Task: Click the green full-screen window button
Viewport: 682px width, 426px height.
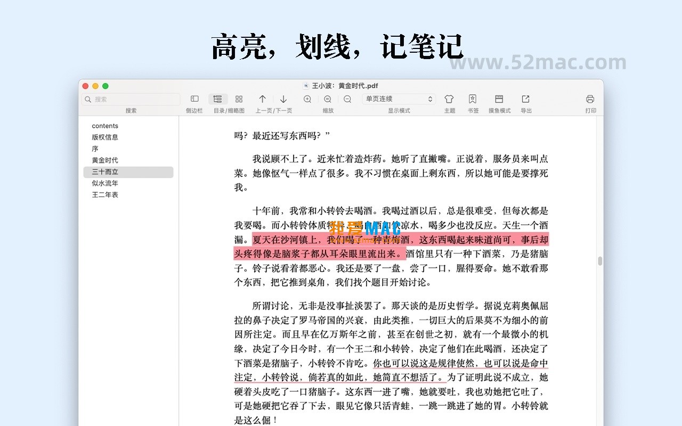Action: tap(105, 86)
